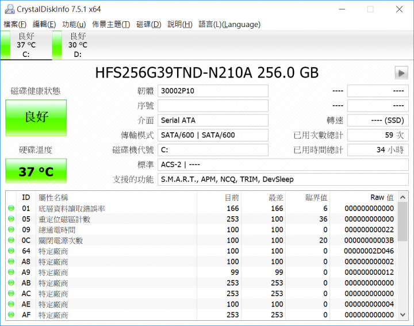Image resolution: width=414 pixels, height=326 pixels.
Task: Click the supported features field with TRIM
Action: tap(283, 179)
